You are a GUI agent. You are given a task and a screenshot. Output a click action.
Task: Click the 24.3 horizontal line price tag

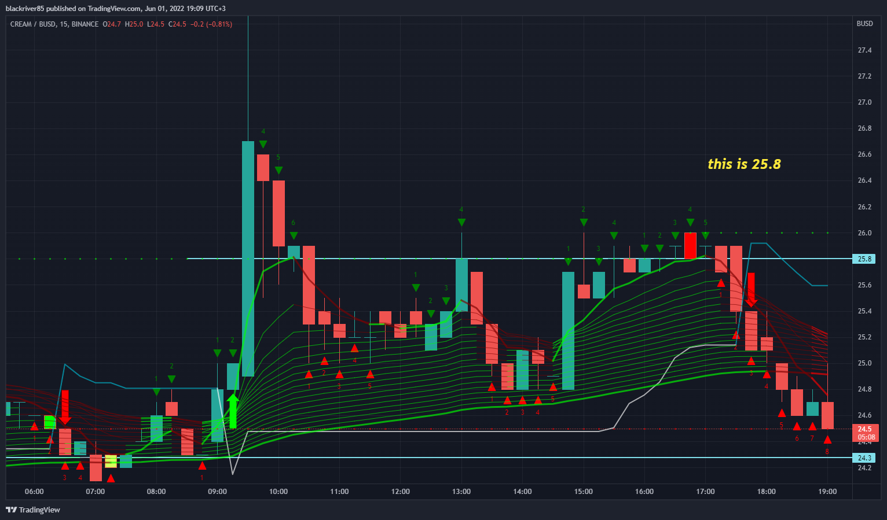(x=864, y=458)
